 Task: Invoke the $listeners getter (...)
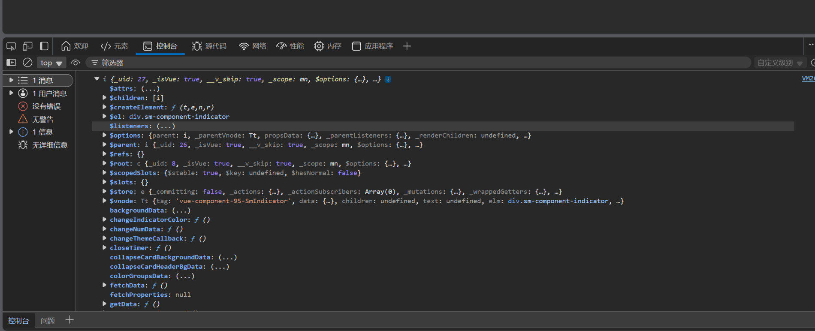[166, 126]
